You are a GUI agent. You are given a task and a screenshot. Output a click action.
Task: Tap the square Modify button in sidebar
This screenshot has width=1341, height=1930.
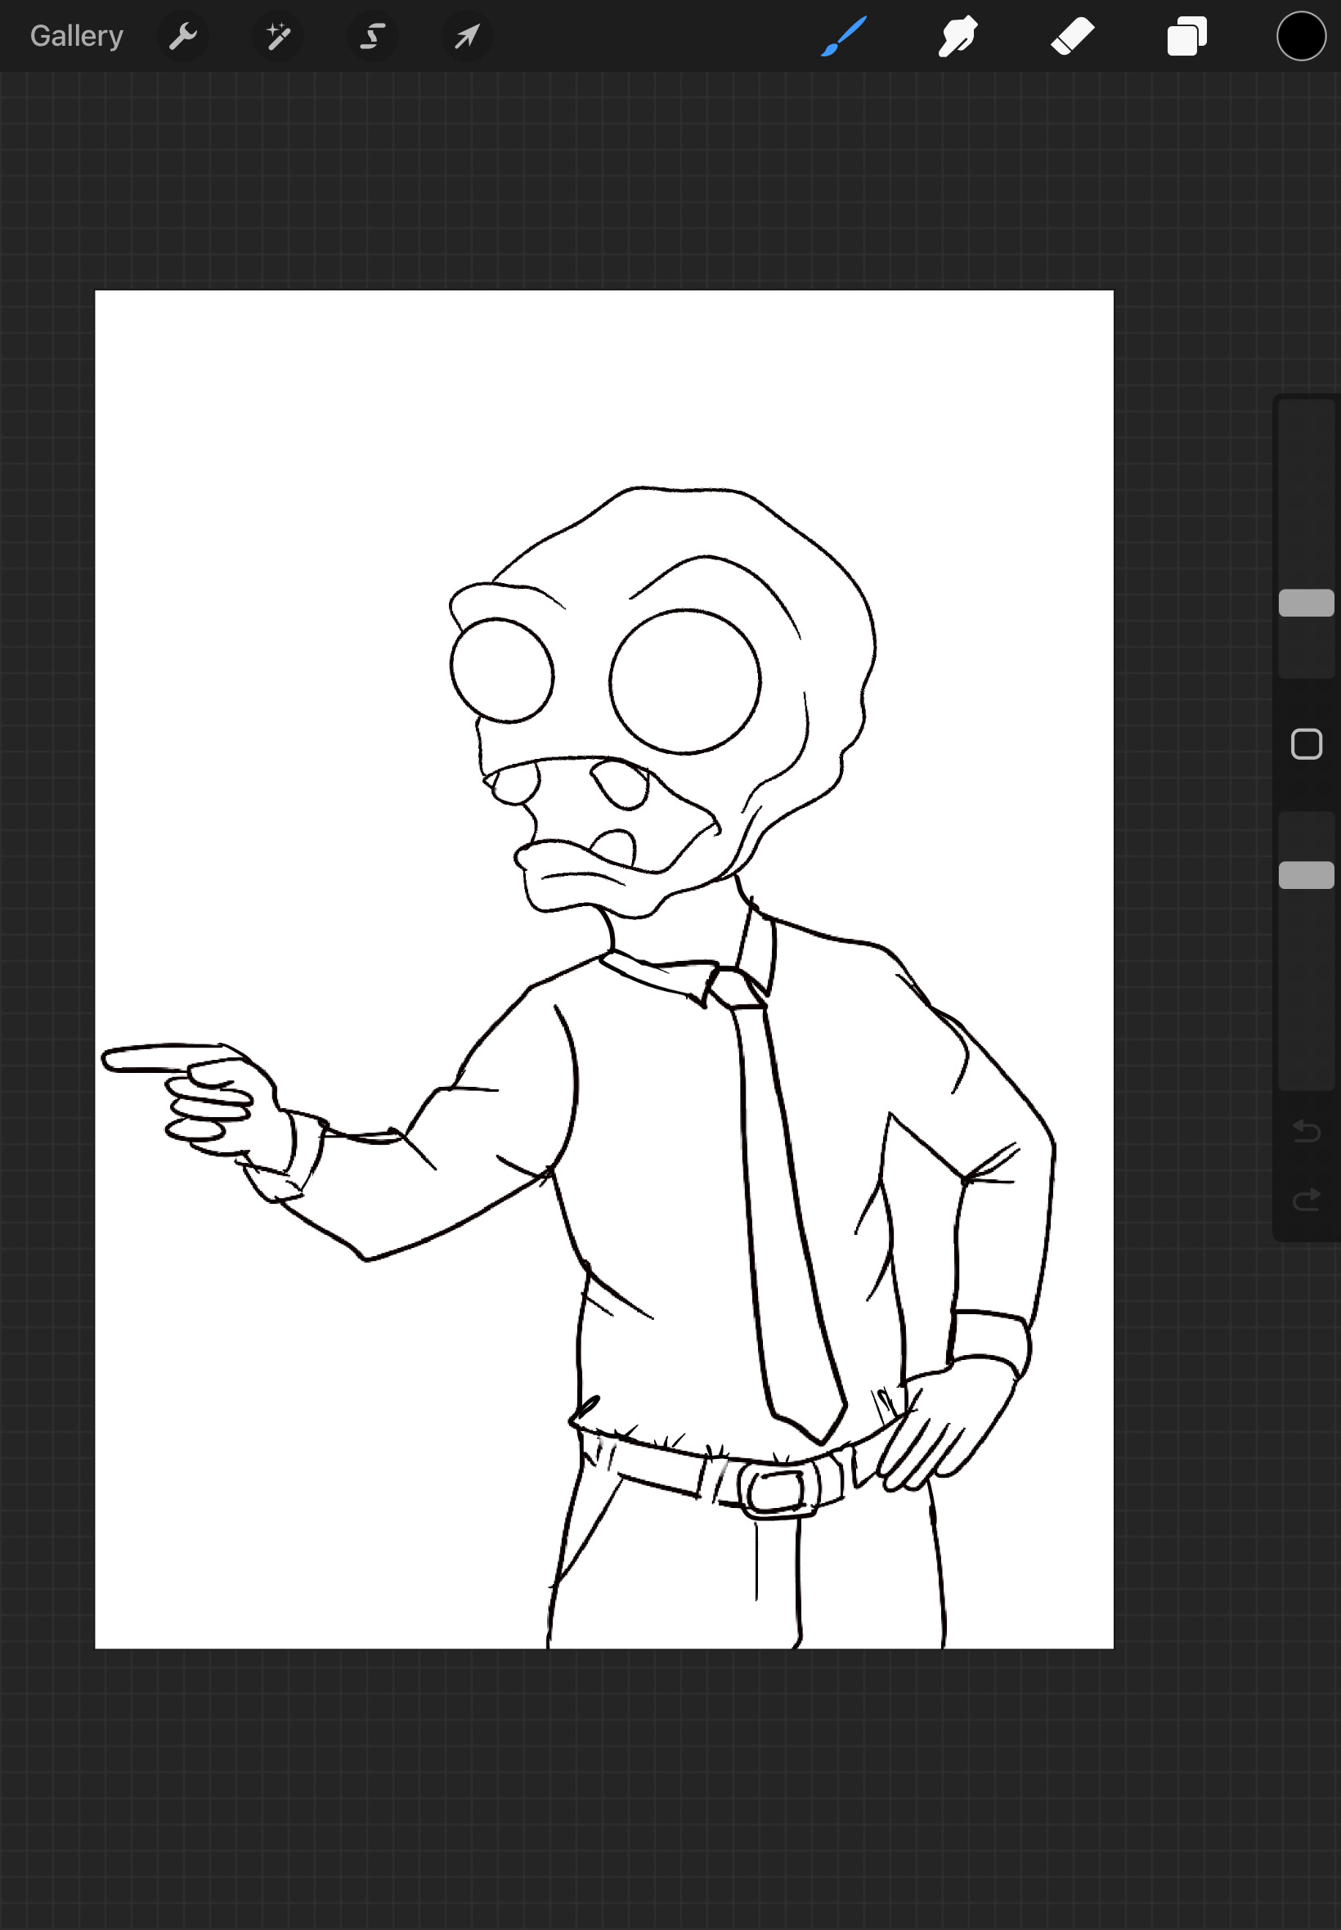click(1306, 743)
